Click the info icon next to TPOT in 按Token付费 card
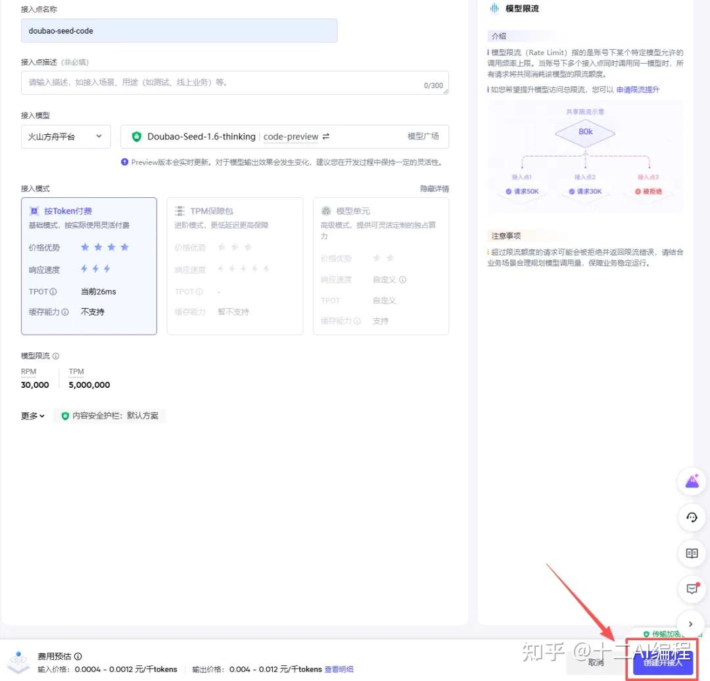The width and height of the screenshot is (710, 681). (x=53, y=292)
